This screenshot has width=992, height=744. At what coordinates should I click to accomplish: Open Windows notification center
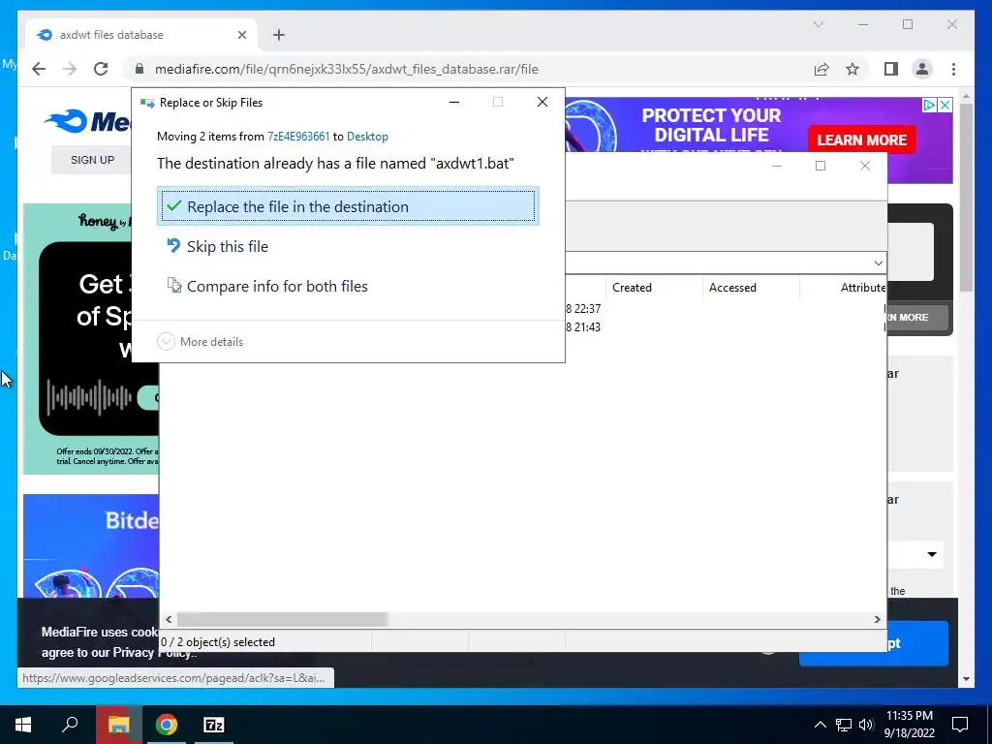tap(960, 725)
